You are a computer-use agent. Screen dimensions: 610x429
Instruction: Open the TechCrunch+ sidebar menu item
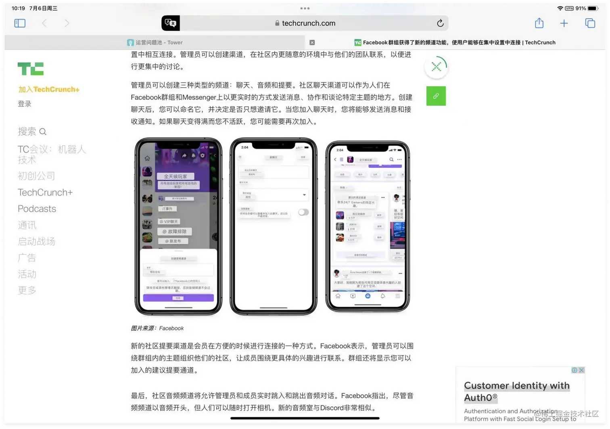pyautogui.click(x=45, y=193)
